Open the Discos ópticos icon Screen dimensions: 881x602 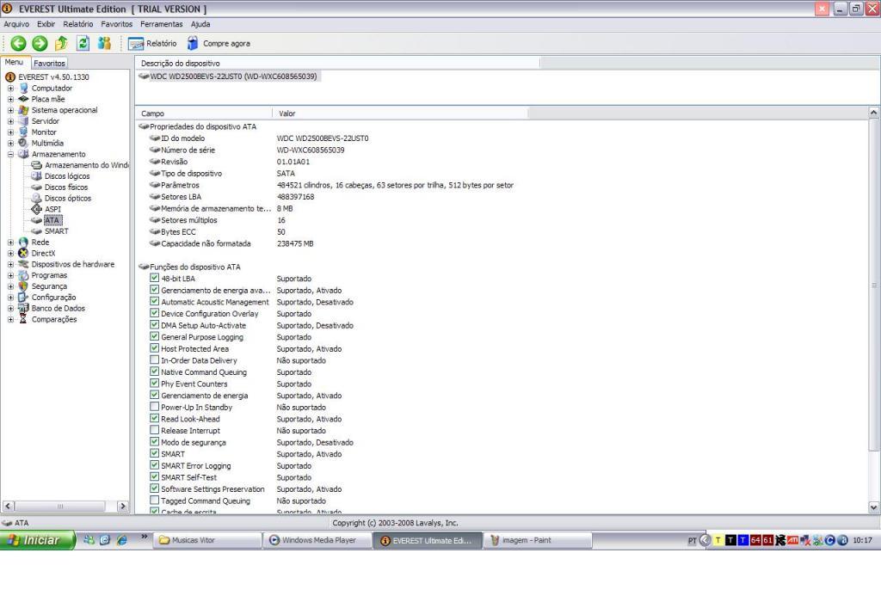click(x=36, y=199)
